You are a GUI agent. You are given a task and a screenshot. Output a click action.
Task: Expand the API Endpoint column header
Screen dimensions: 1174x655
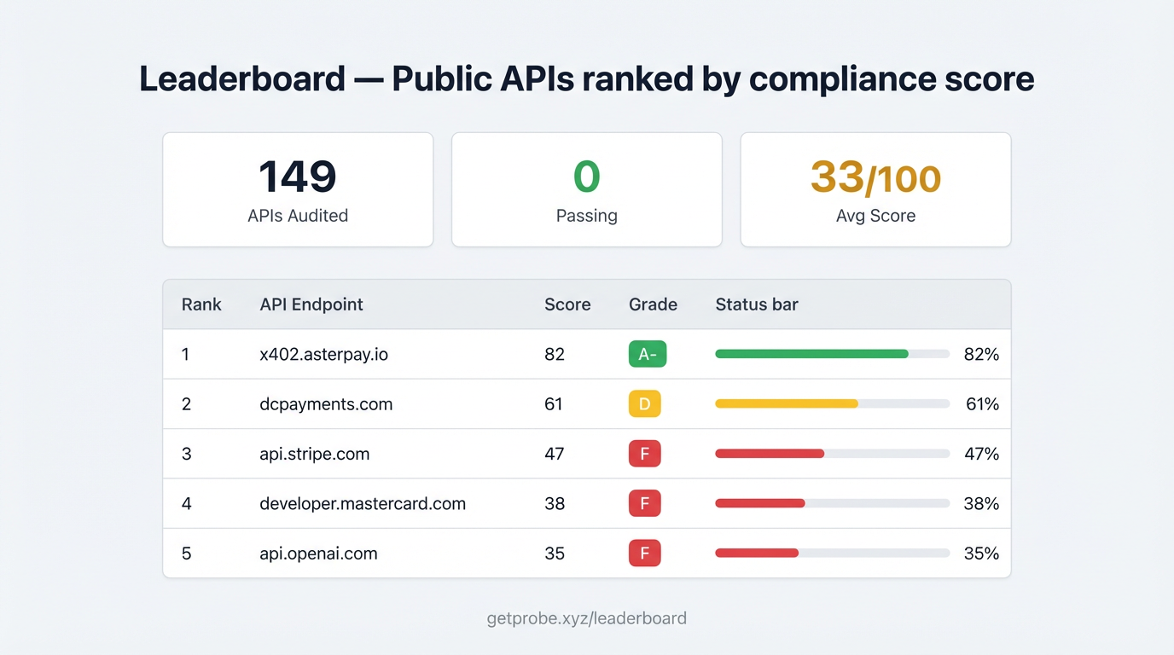tap(311, 304)
